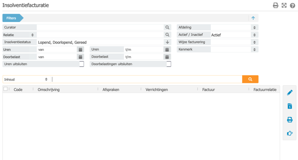The width and height of the screenshot is (298, 160).
Task: Click the Filters tab label
Action: 11,18
